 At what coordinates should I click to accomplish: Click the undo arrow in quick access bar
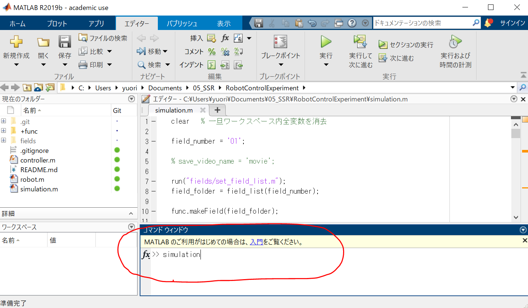click(x=312, y=23)
